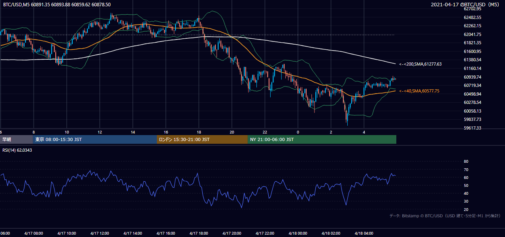505x237 pixels.
Task: Click price axis value 59617.33
Action: point(472,128)
